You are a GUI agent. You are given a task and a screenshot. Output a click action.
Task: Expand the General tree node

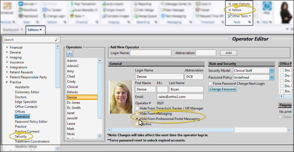(7, 52)
